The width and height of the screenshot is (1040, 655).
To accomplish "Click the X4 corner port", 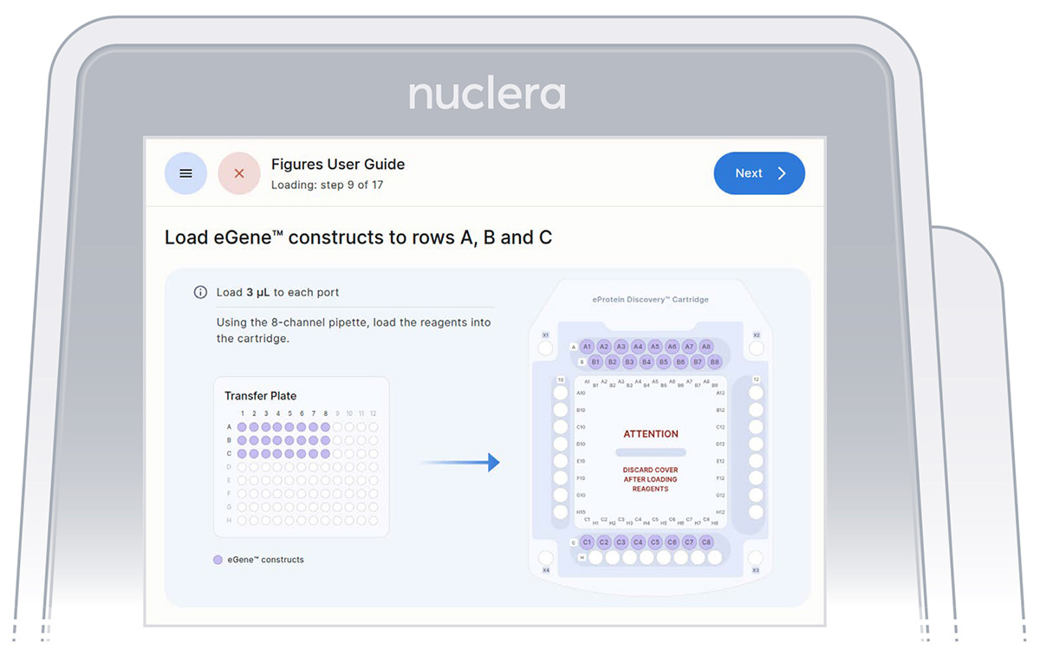I will point(545,557).
